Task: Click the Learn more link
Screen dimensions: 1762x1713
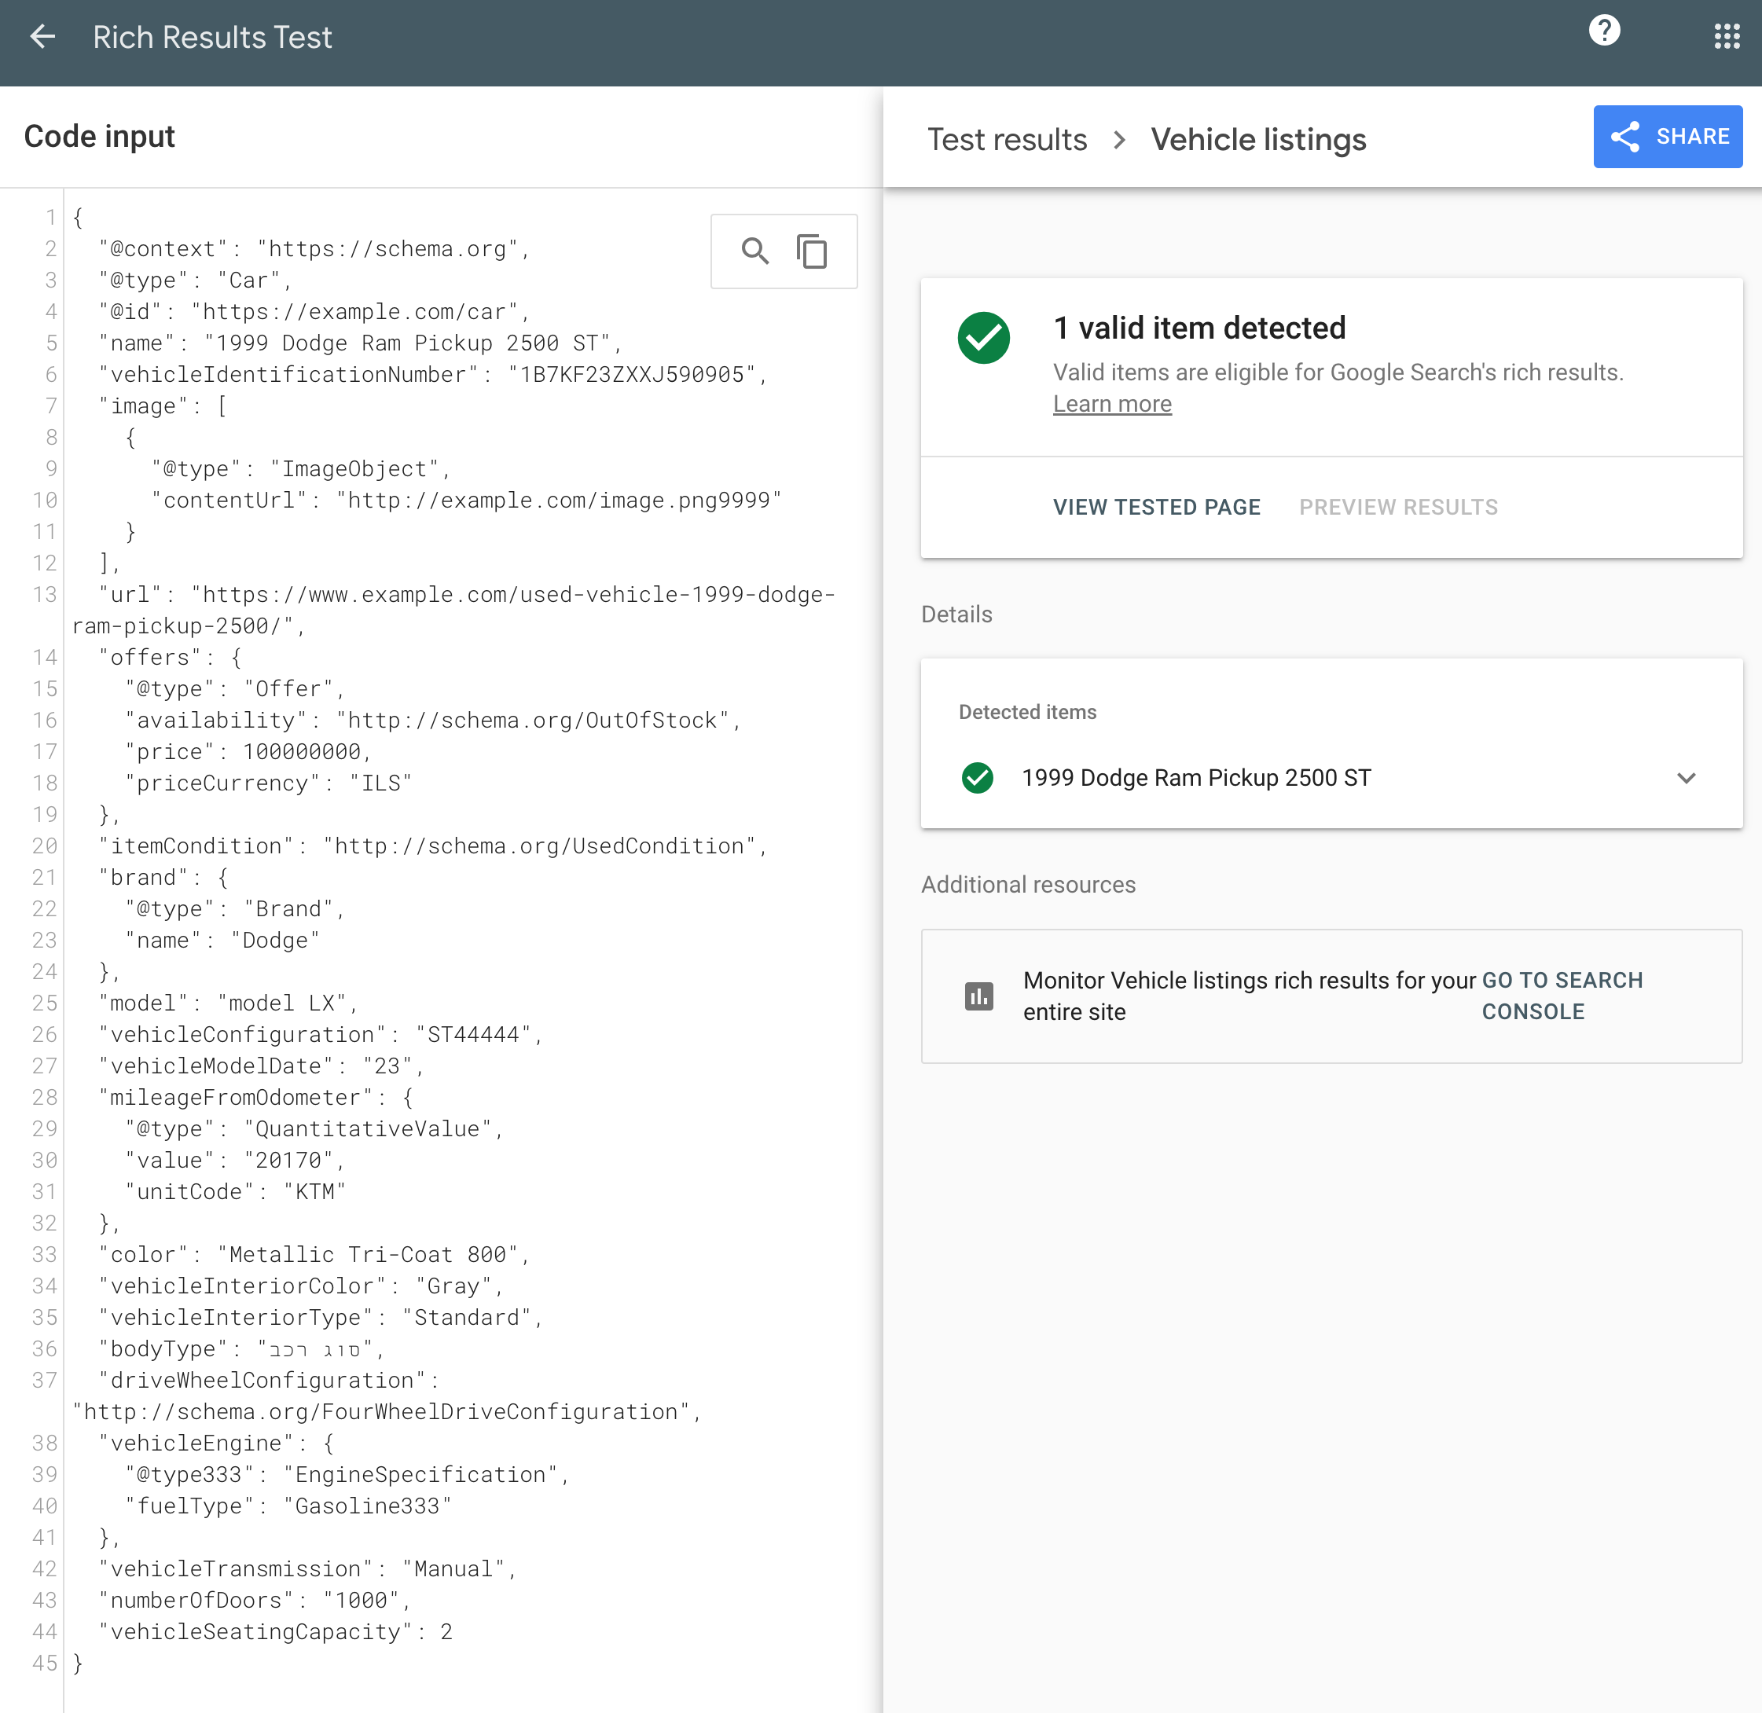Action: (1110, 404)
